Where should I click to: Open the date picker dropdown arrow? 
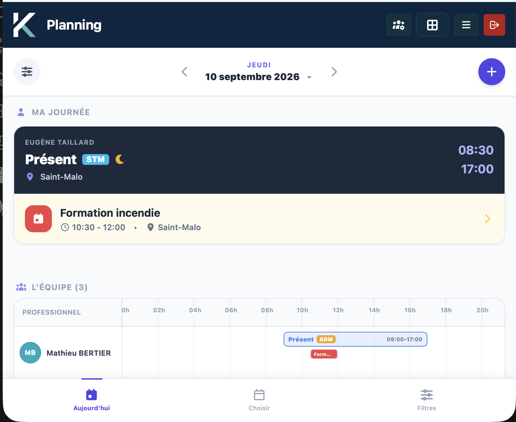click(x=309, y=77)
